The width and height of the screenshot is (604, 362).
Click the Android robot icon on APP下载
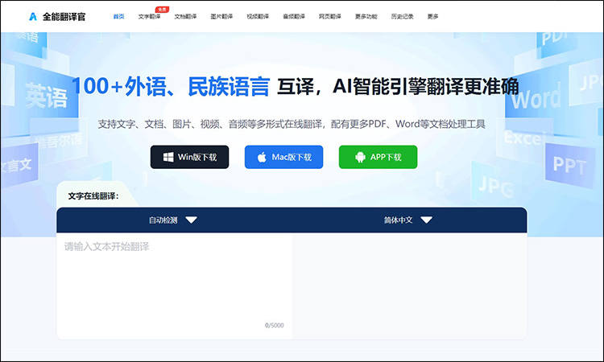(355, 158)
